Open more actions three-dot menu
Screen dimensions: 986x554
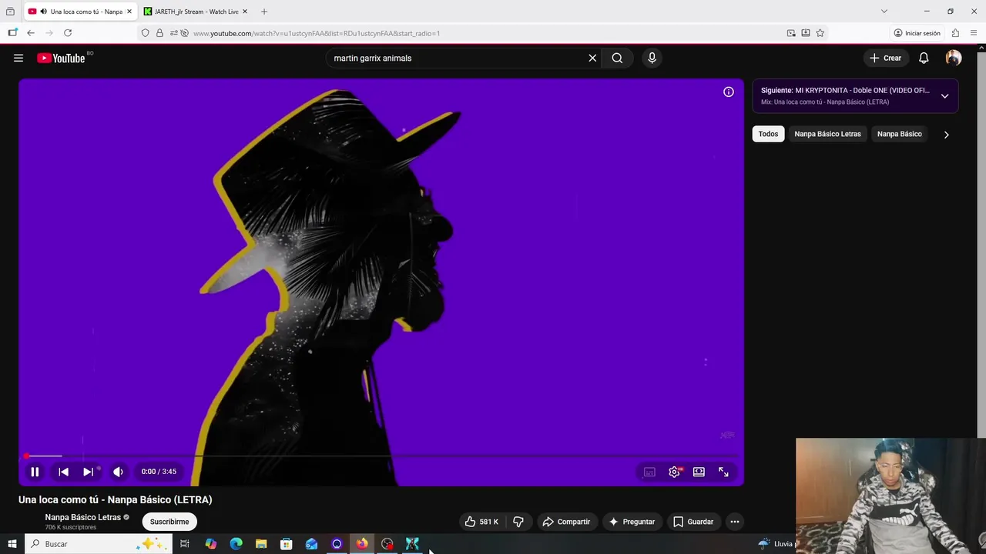pos(735,522)
